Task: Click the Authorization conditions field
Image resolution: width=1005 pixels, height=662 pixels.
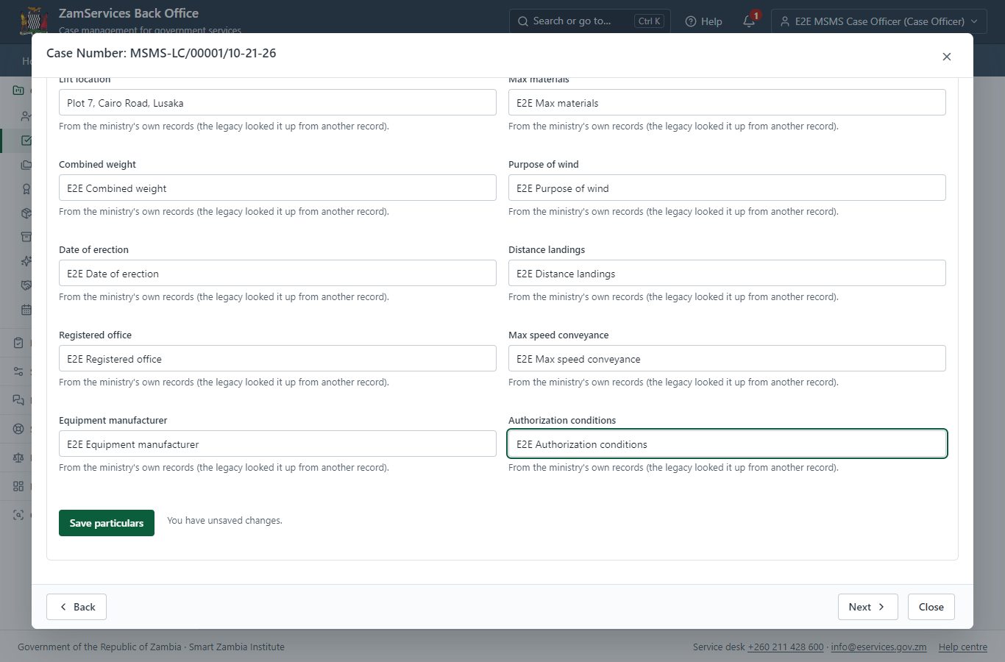Action: (727, 444)
